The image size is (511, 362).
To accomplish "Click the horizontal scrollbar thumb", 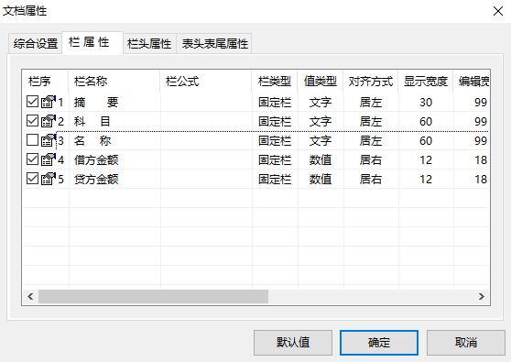I will click(x=153, y=296).
